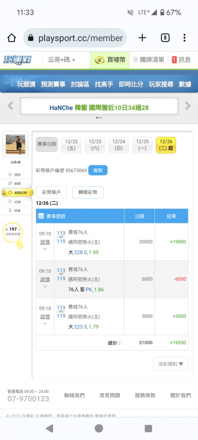Open the tab switcher showing 8

165,37
